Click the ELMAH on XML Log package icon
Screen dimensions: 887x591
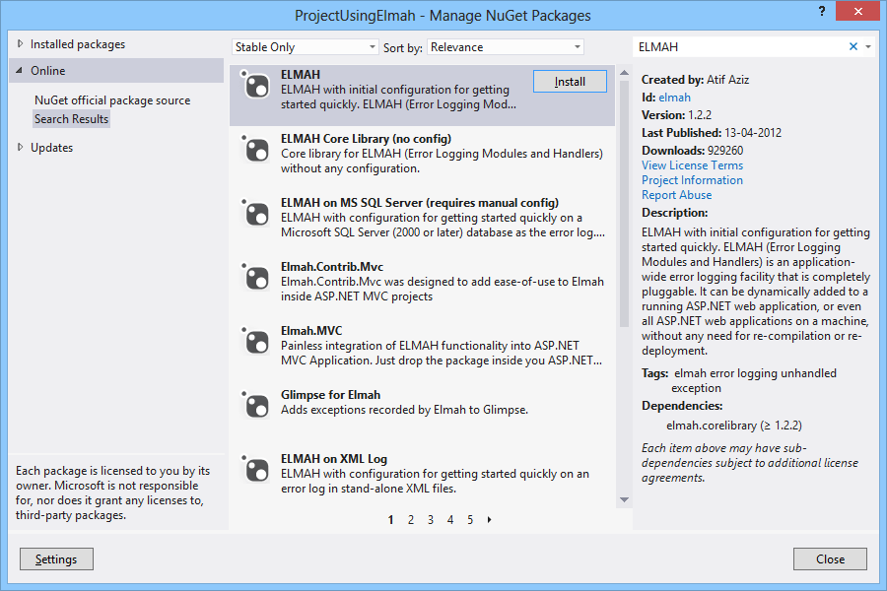tap(255, 471)
